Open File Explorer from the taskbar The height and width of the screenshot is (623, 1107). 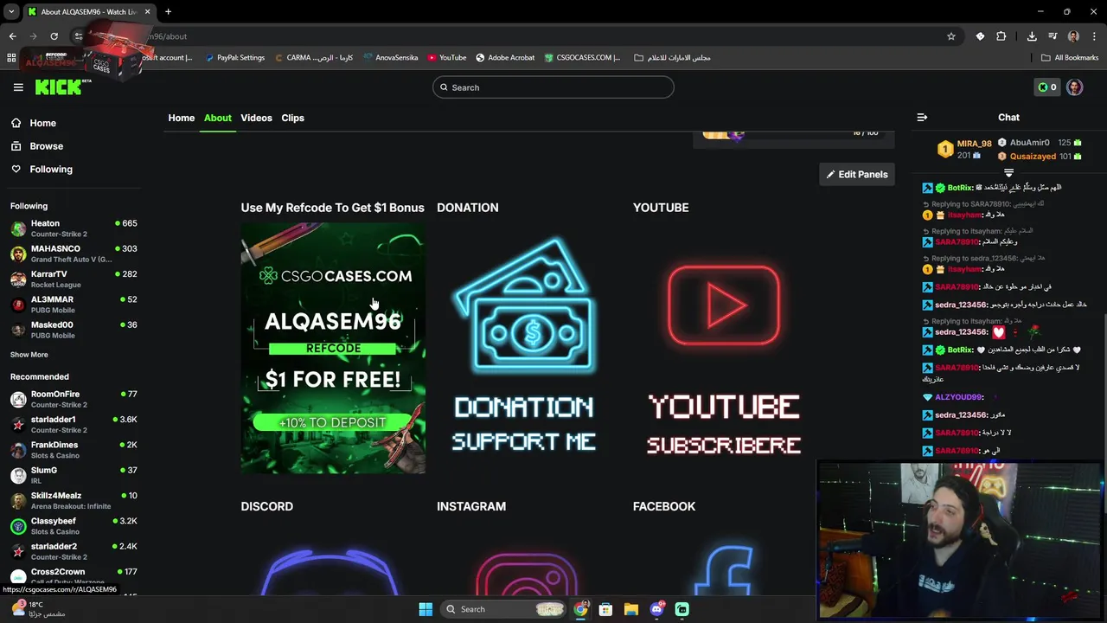coord(631,609)
